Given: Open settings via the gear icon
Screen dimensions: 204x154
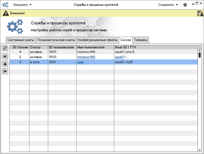Looking at the screenshot, I should 185,5.
